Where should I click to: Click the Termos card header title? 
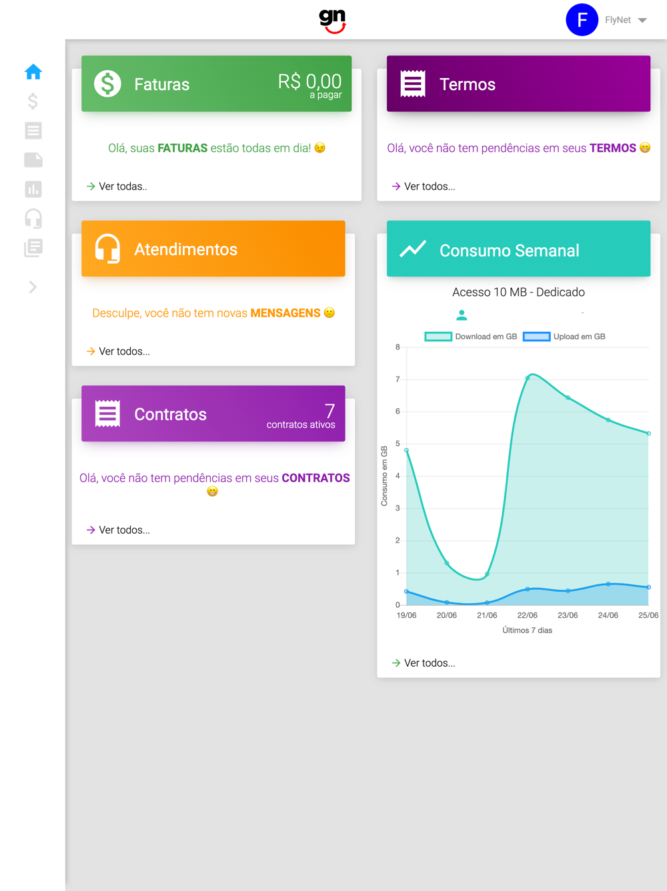(467, 84)
